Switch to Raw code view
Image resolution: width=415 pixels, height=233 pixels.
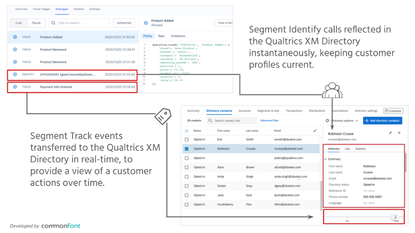[x=162, y=36]
